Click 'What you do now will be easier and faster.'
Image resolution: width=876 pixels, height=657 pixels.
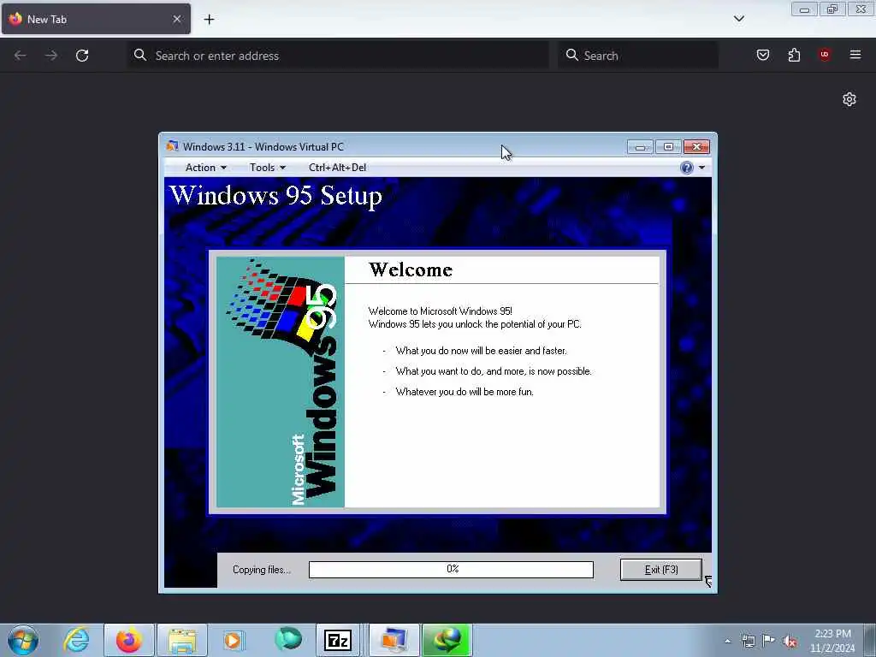coord(481,351)
